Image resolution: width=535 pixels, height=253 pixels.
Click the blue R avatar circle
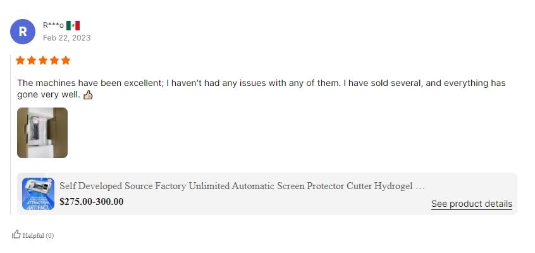pyautogui.click(x=23, y=32)
